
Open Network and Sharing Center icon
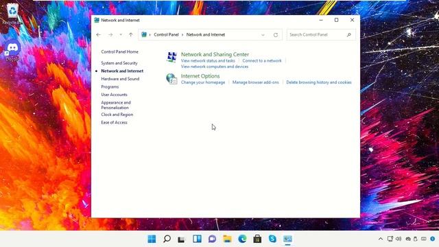point(171,57)
